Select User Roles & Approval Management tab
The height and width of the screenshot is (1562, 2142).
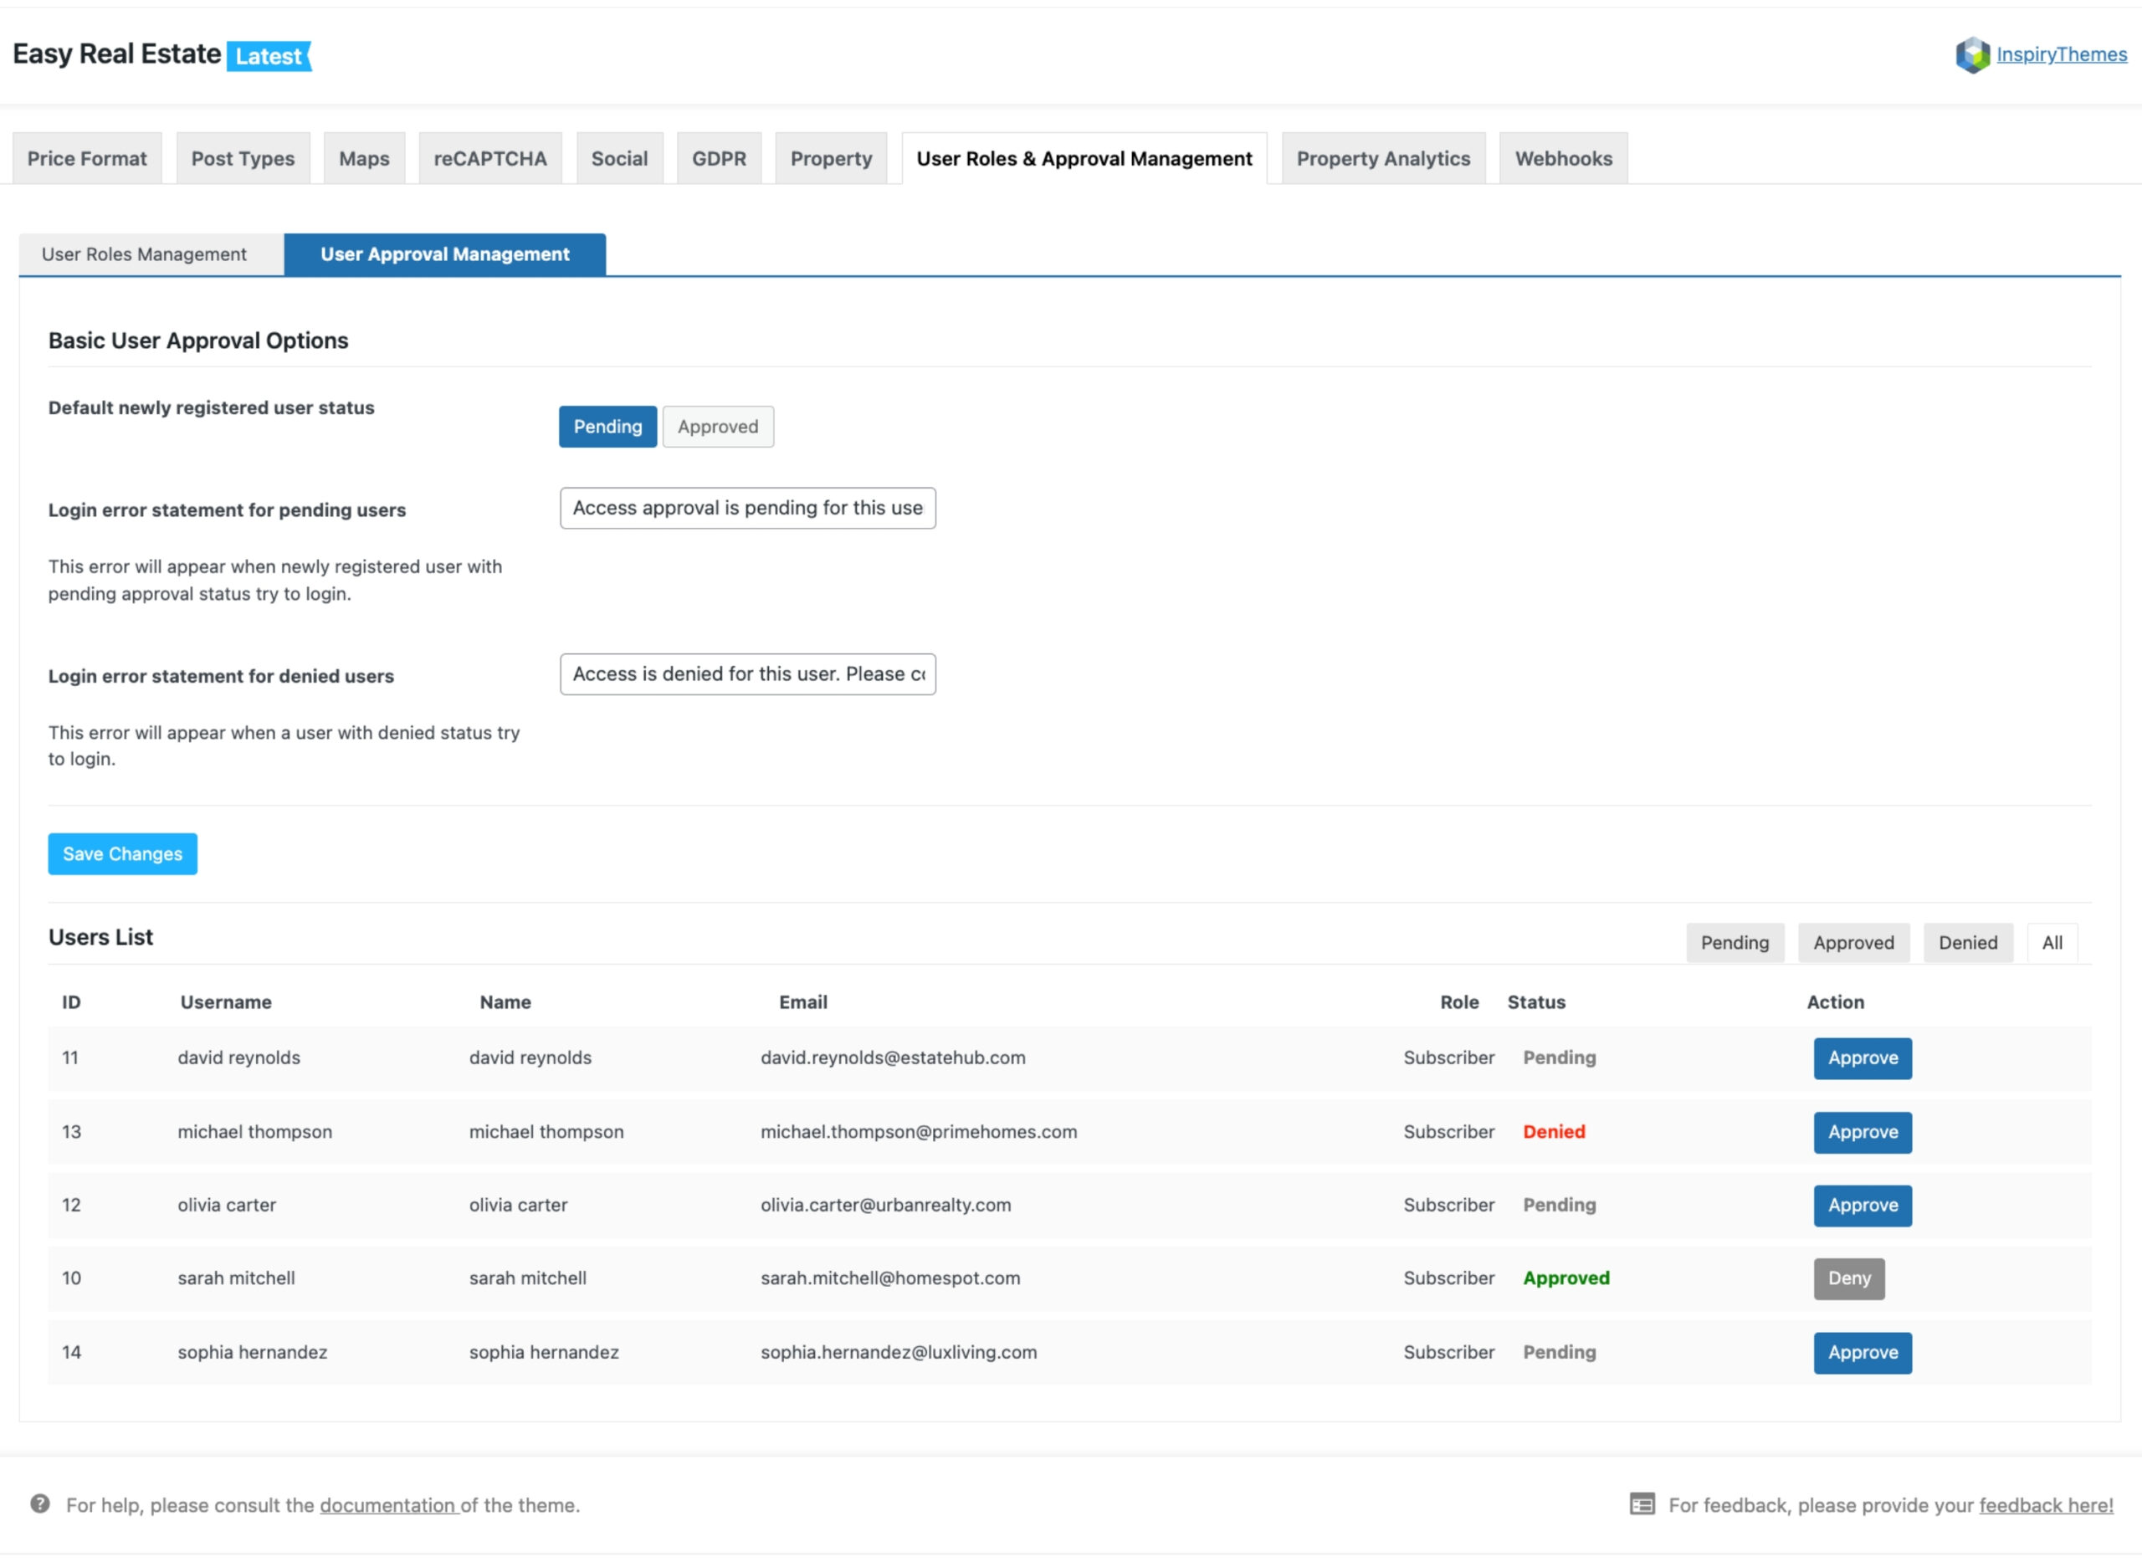coord(1084,158)
